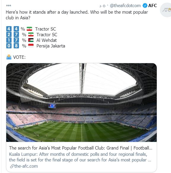Open the three-dot tweet options menu
Screen dimensions: 171x173
pos(9,5)
